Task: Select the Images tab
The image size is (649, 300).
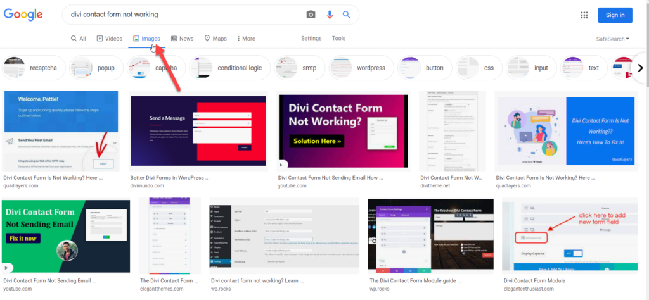Action: [x=146, y=39]
